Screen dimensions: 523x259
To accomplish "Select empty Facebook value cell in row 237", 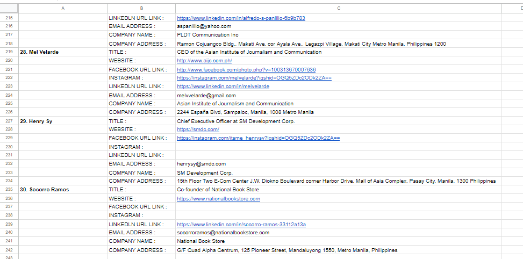I will 339,207.
